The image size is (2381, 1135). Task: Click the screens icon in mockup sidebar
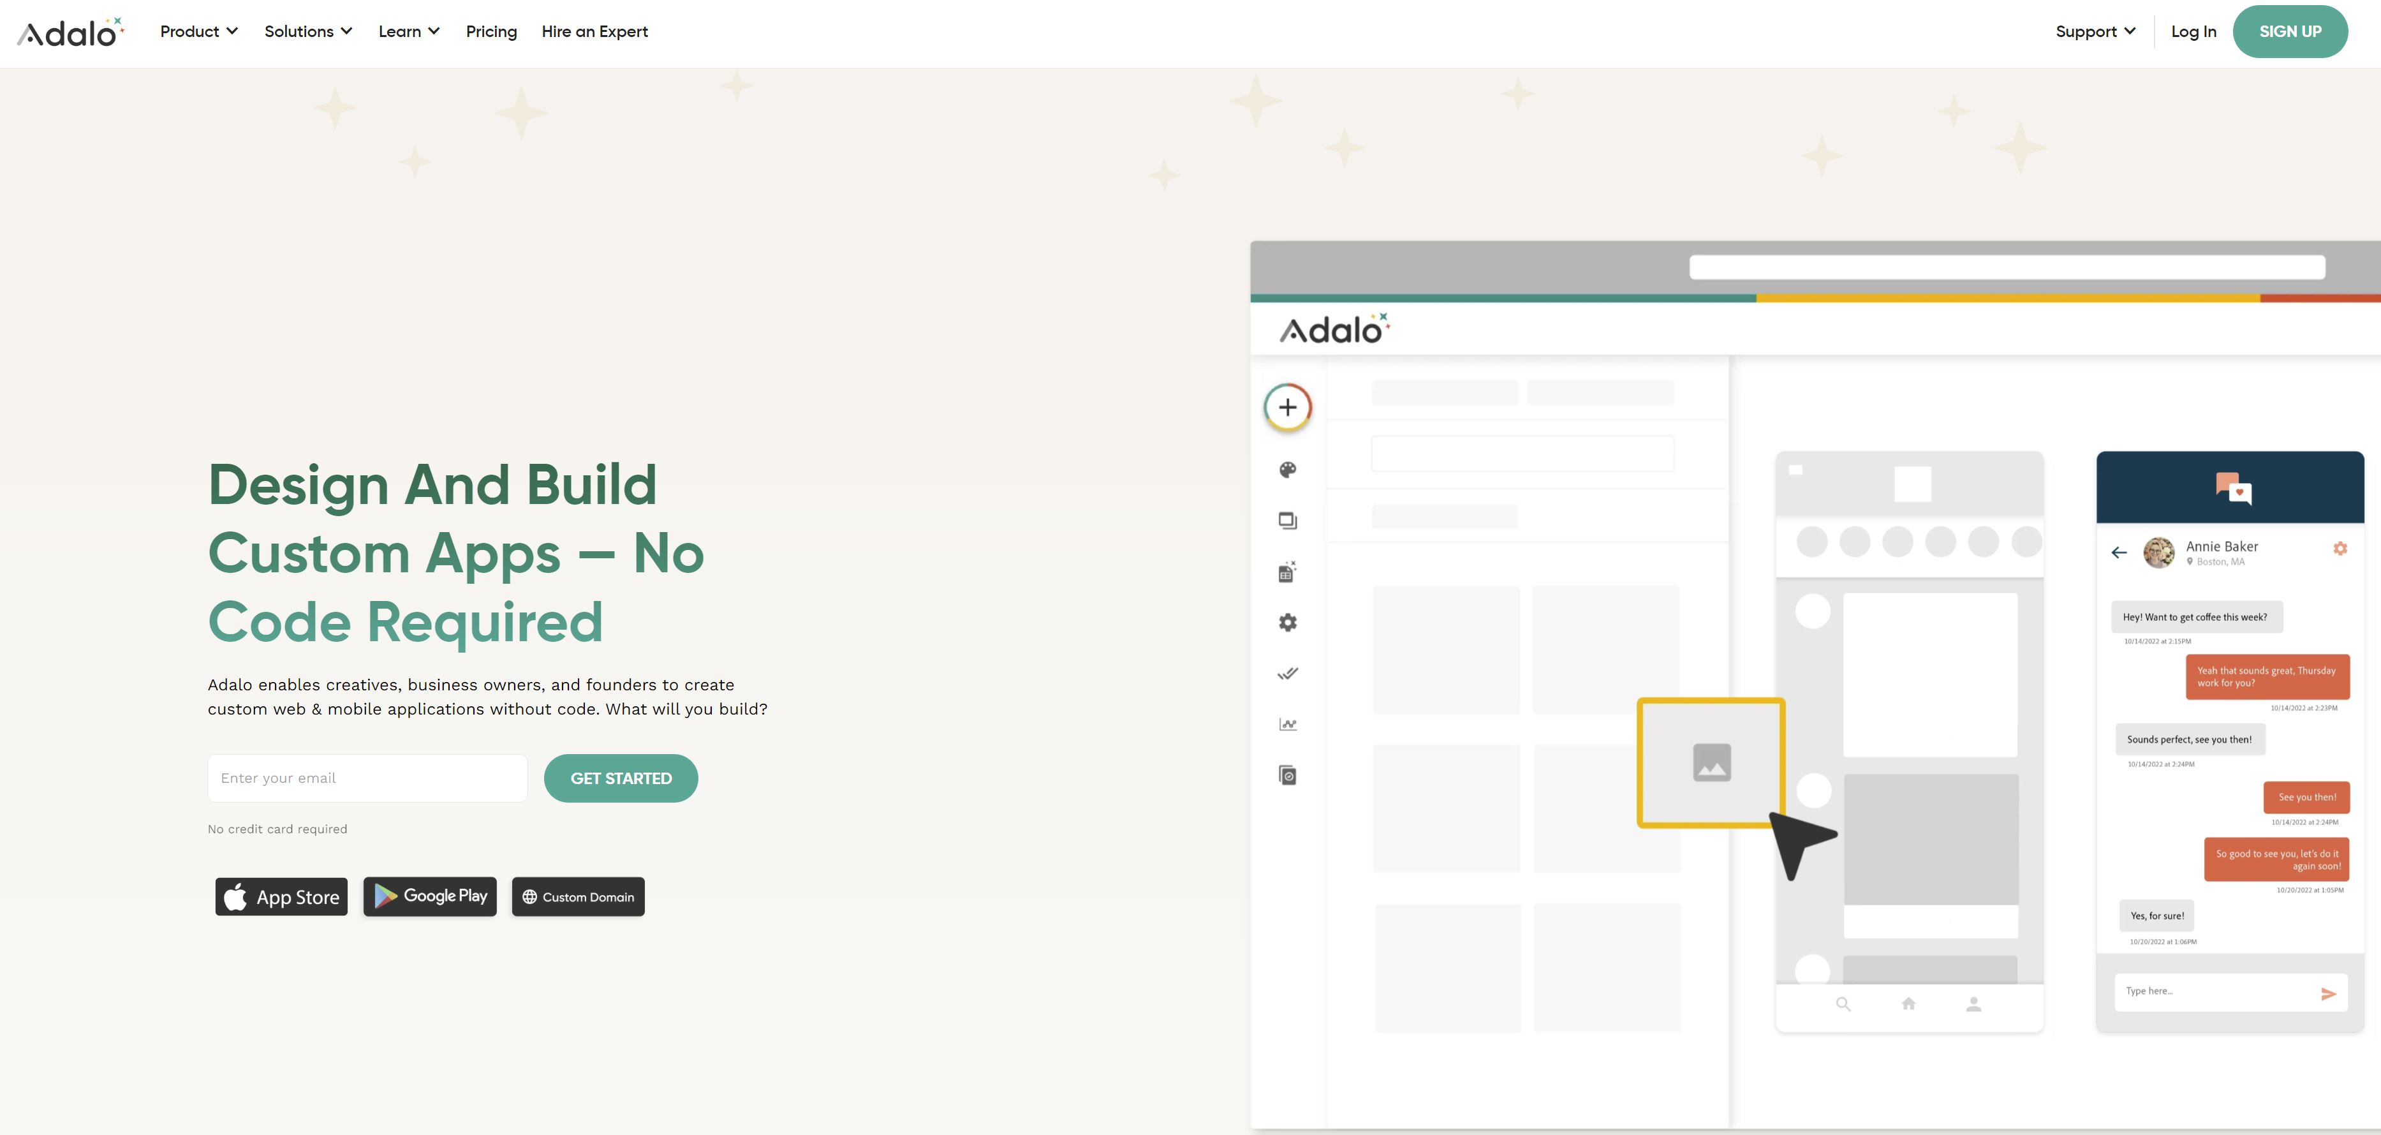[x=1288, y=521]
